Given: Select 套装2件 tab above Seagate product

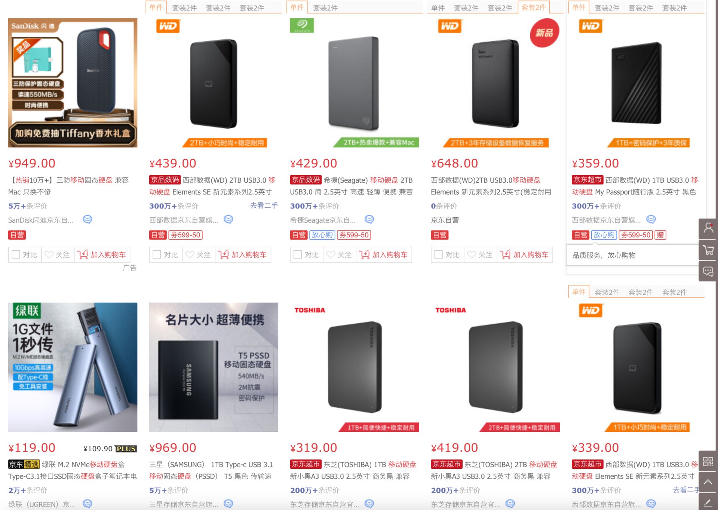Looking at the screenshot, I should pyautogui.click(x=325, y=7).
